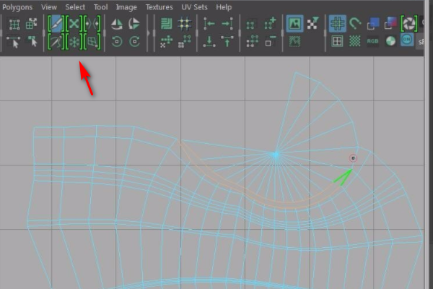The image size is (433, 289).
Task: Toggle the Dim Image option
Action: pos(294,42)
